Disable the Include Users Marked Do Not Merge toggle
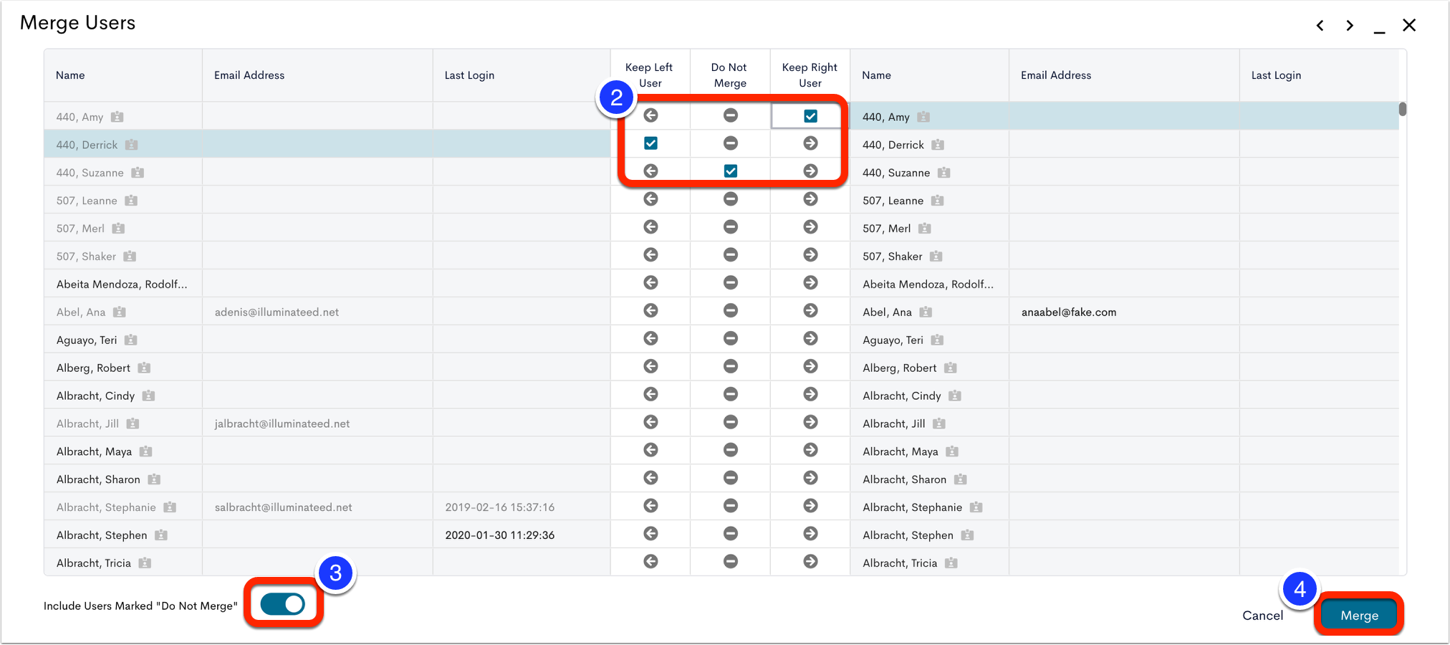Viewport: 1450px width, 645px height. click(x=283, y=604)
